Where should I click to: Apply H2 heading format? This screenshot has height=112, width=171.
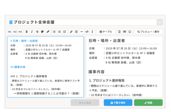15,32
